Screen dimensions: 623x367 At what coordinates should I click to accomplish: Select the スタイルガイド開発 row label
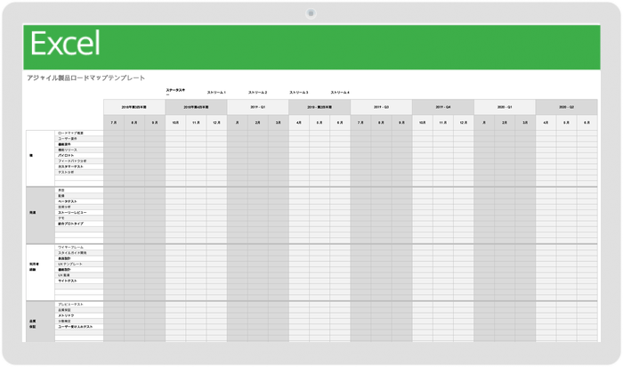point(72,252)
